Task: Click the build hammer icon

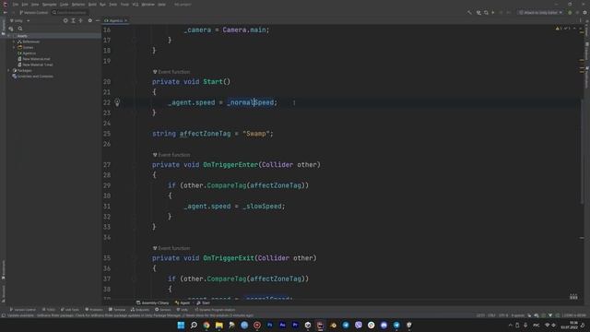Action: tap(469, 12)
